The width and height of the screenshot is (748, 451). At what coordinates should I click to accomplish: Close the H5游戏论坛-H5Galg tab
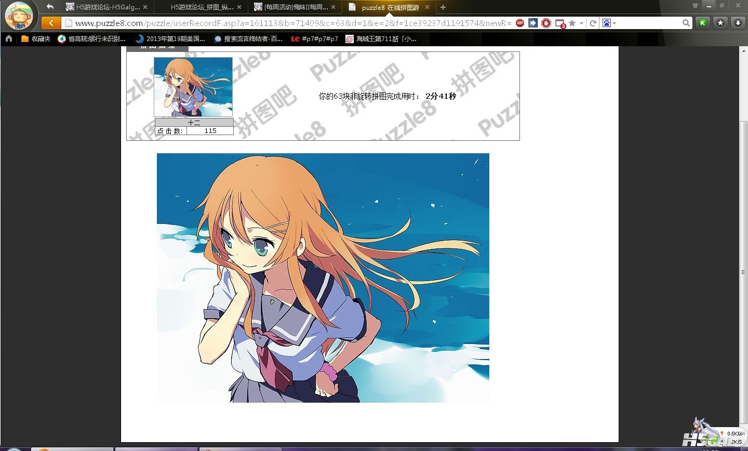[145, 7]
